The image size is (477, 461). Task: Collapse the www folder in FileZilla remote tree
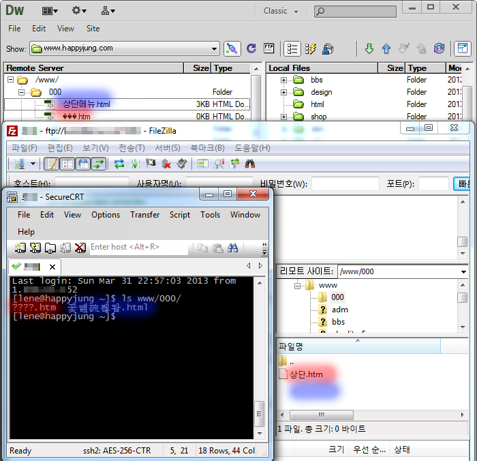pos(298,286)
